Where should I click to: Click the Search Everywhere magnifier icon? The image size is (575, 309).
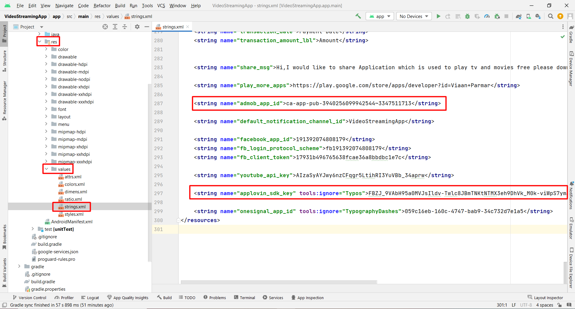tap(550, 16)
